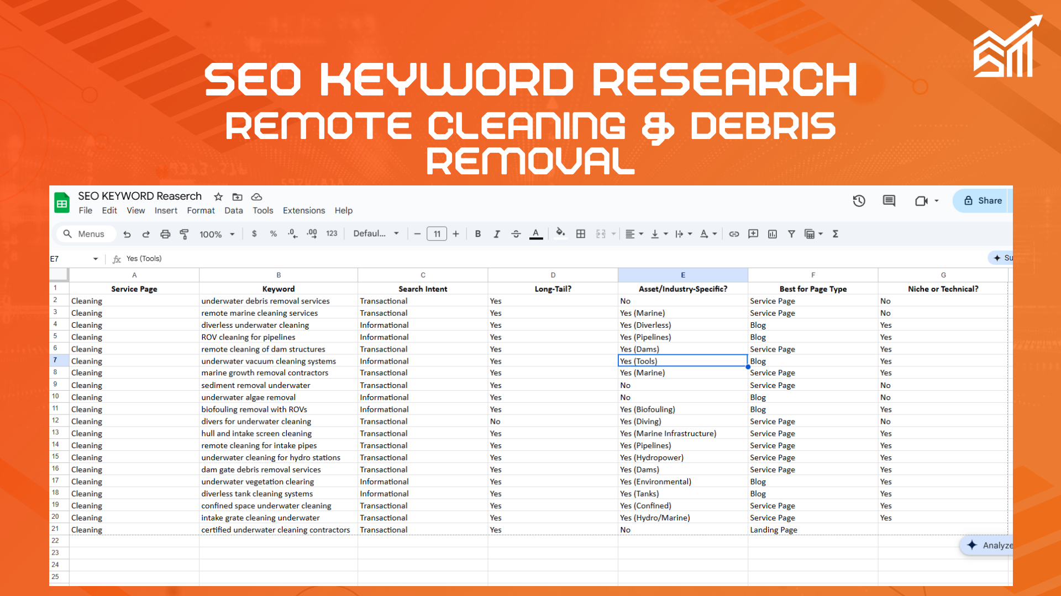Increase decimal places icon
Screen dimensions: 1061x596
pyautogui.click(x=312, y=234)
